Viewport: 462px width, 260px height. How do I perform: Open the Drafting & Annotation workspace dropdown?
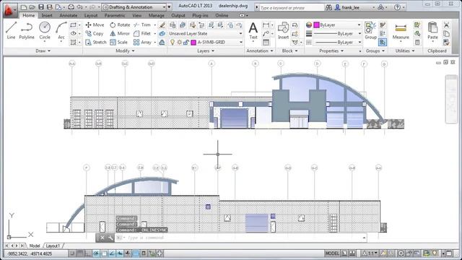134,6
